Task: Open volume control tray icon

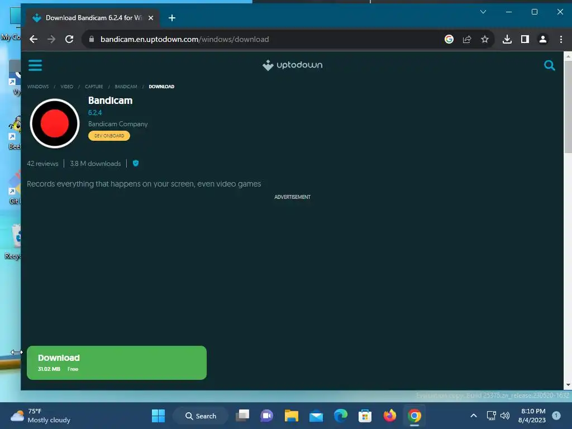Action: point(505,416)
